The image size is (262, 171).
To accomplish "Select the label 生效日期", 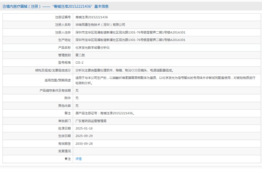I will coord(65,136).
